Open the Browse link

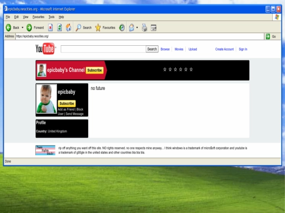pyautogui.click(x=165, y=49)
